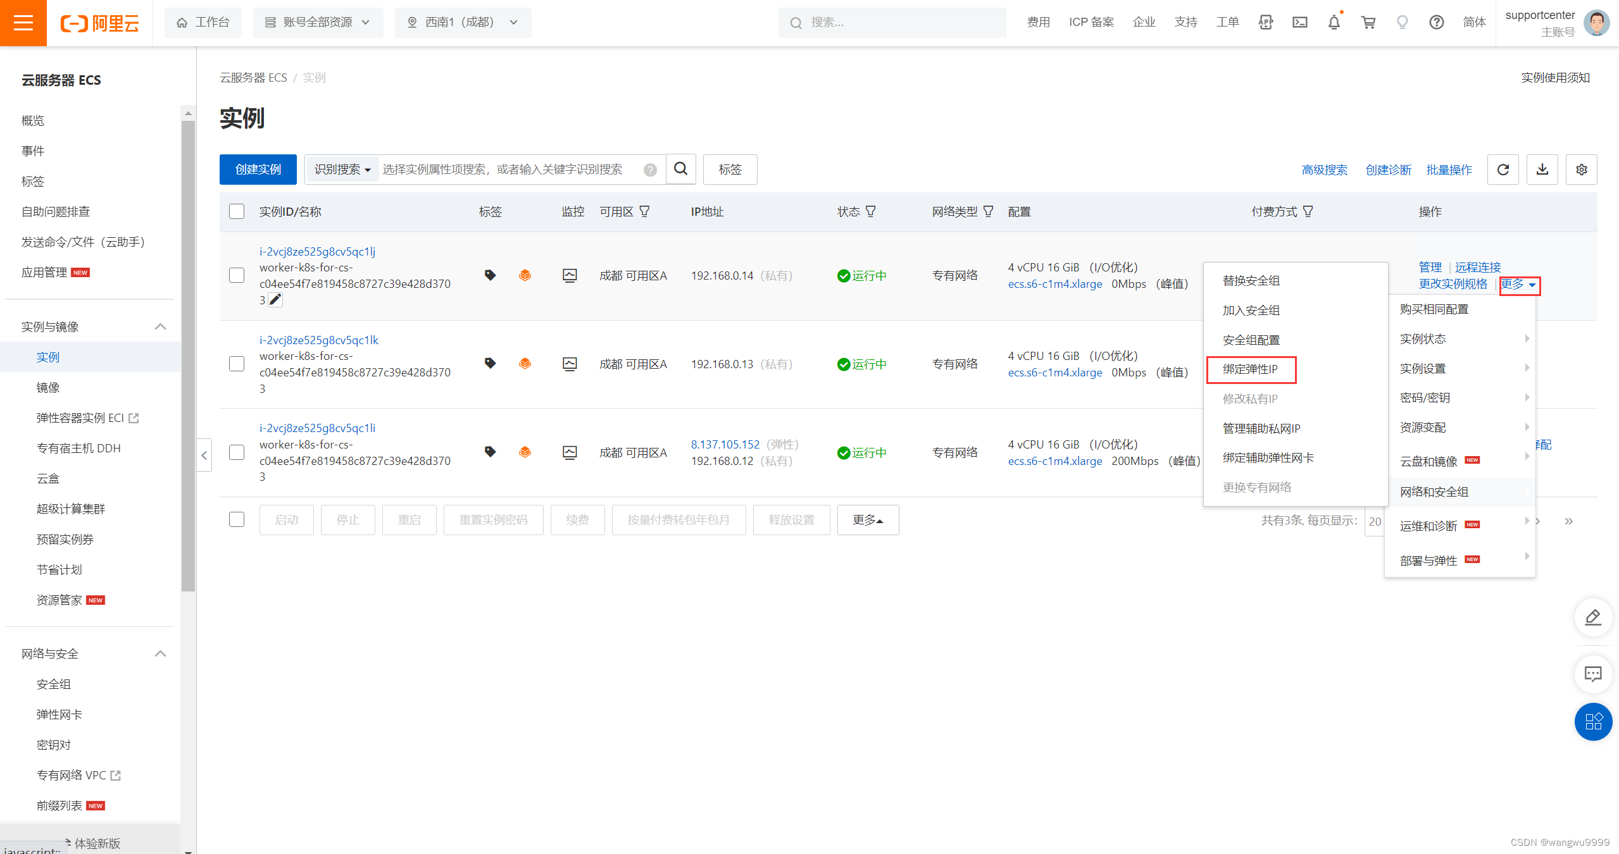Open the 识别搜索 dropdown

coord(342,169)
